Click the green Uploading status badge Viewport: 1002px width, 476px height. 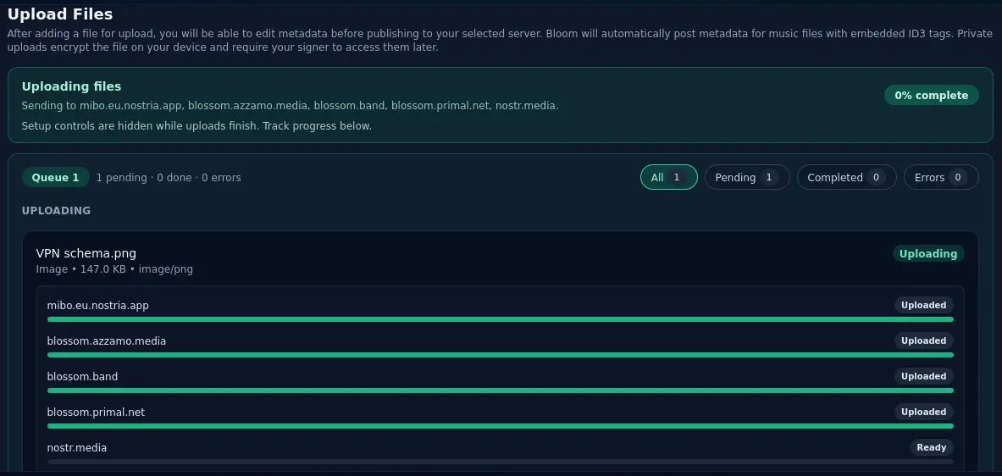pos(927,253)
